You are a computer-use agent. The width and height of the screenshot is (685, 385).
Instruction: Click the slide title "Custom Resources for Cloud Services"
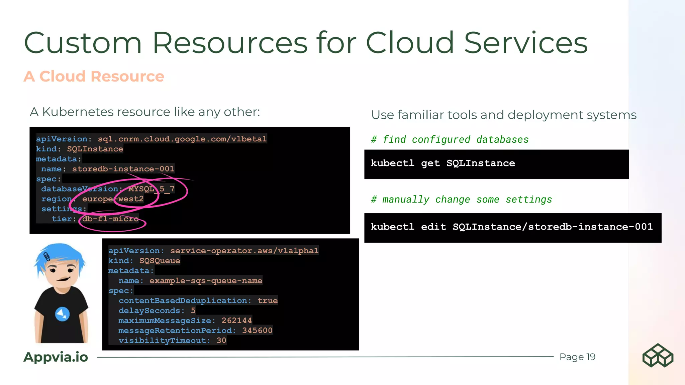click(x=306, y=42)
